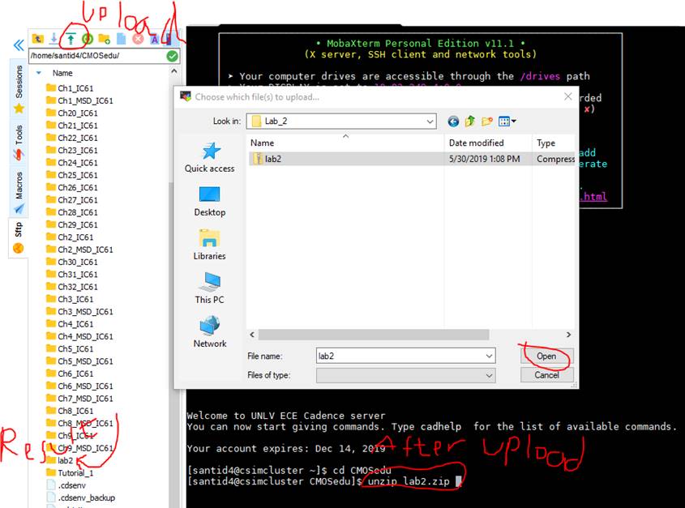Click the new file icon in SFTP toolbar

click(122, 40)
